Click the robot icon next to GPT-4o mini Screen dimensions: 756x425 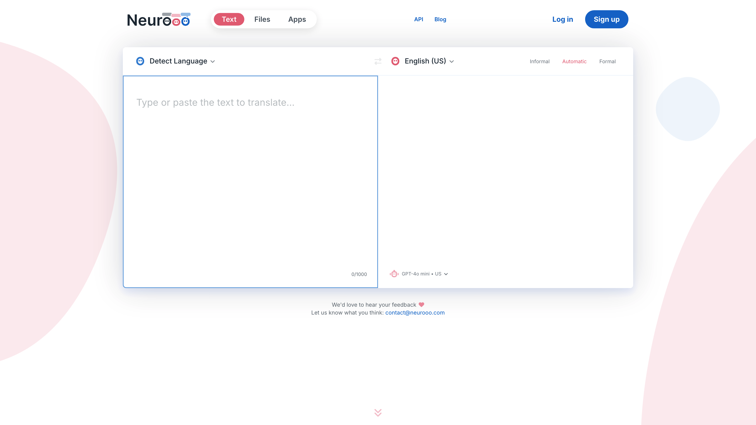(x=394, y=274)
